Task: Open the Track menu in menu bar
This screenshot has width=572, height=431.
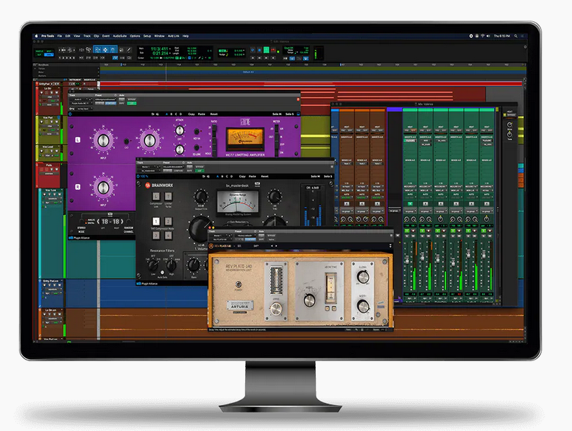Action: coord(87,35)
